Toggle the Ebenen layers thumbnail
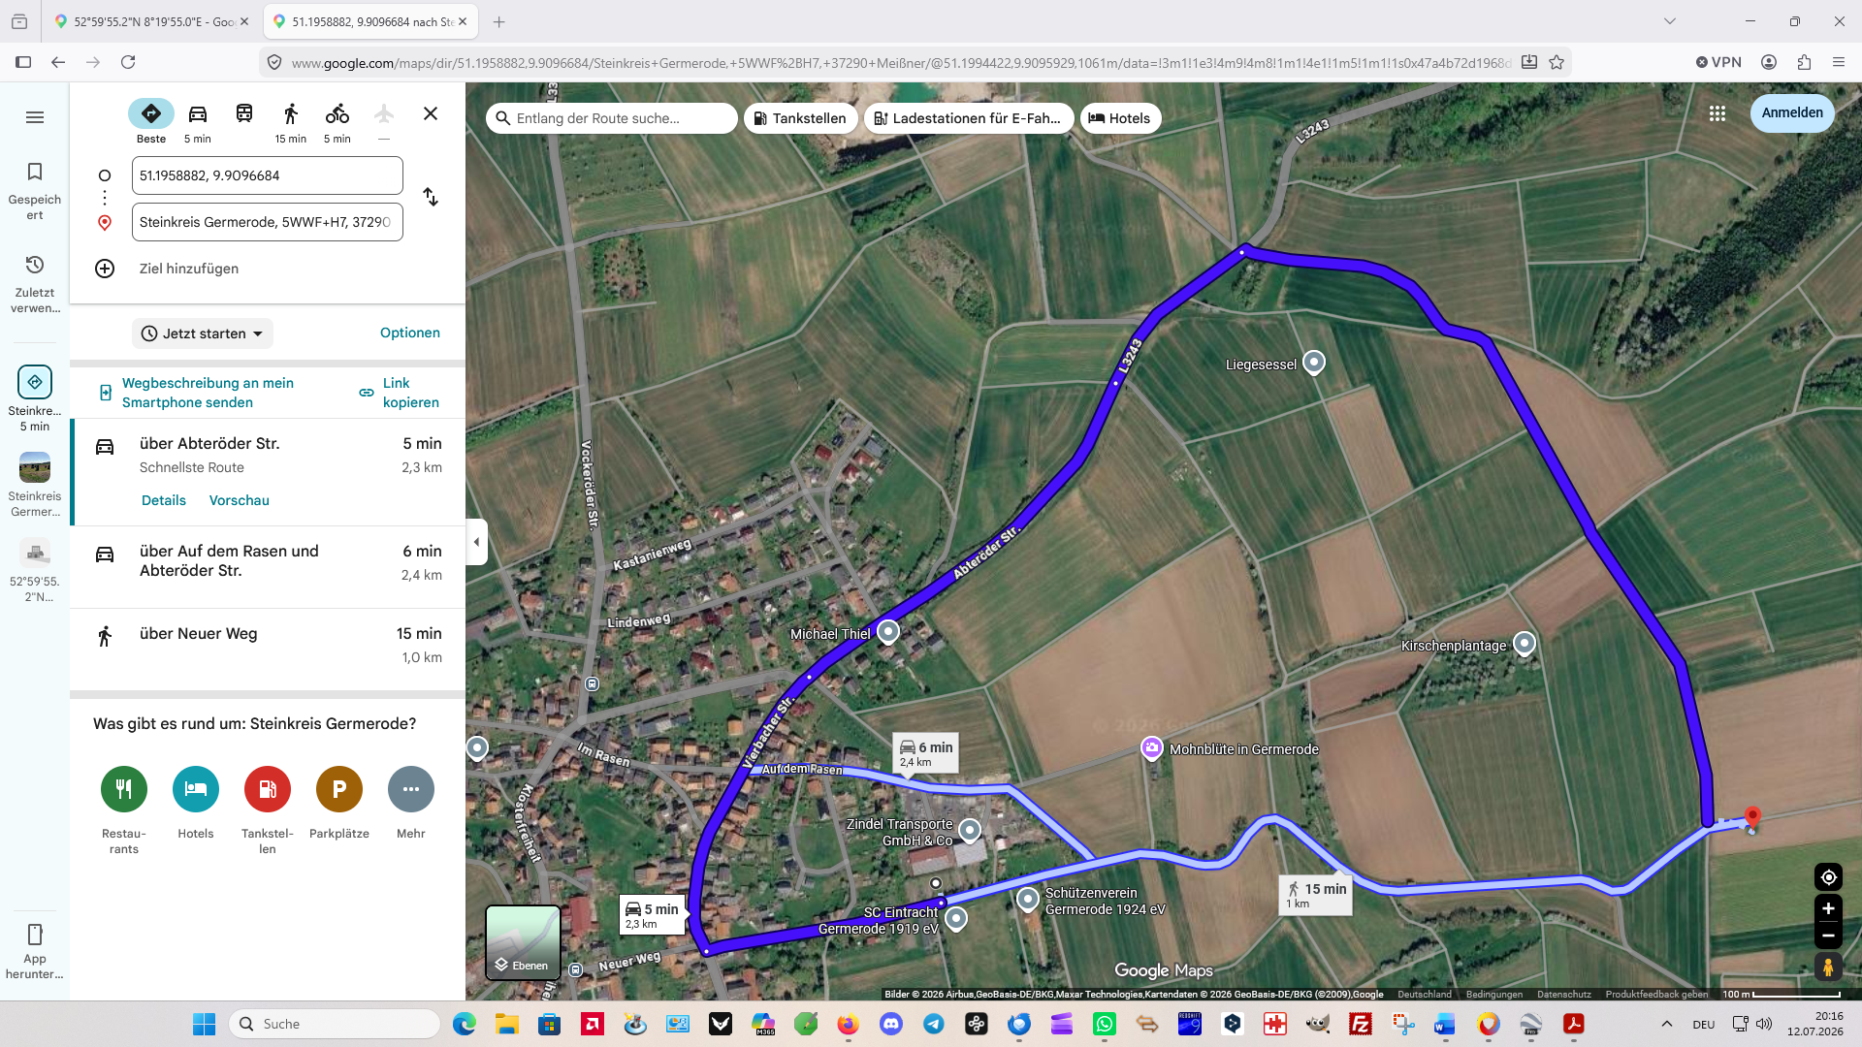This screenshot has width=1862, height=1047. tap(523, 942)
